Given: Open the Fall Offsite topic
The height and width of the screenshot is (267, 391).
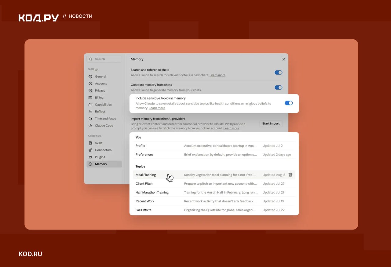Looking at the screenshot, I should 214,210.
